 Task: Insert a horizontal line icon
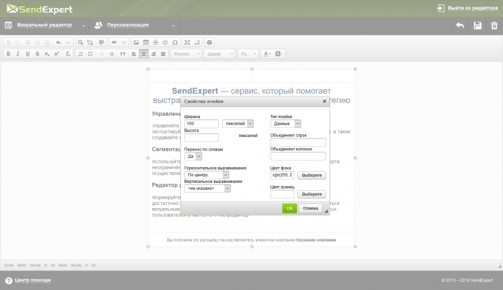[156, 42]
